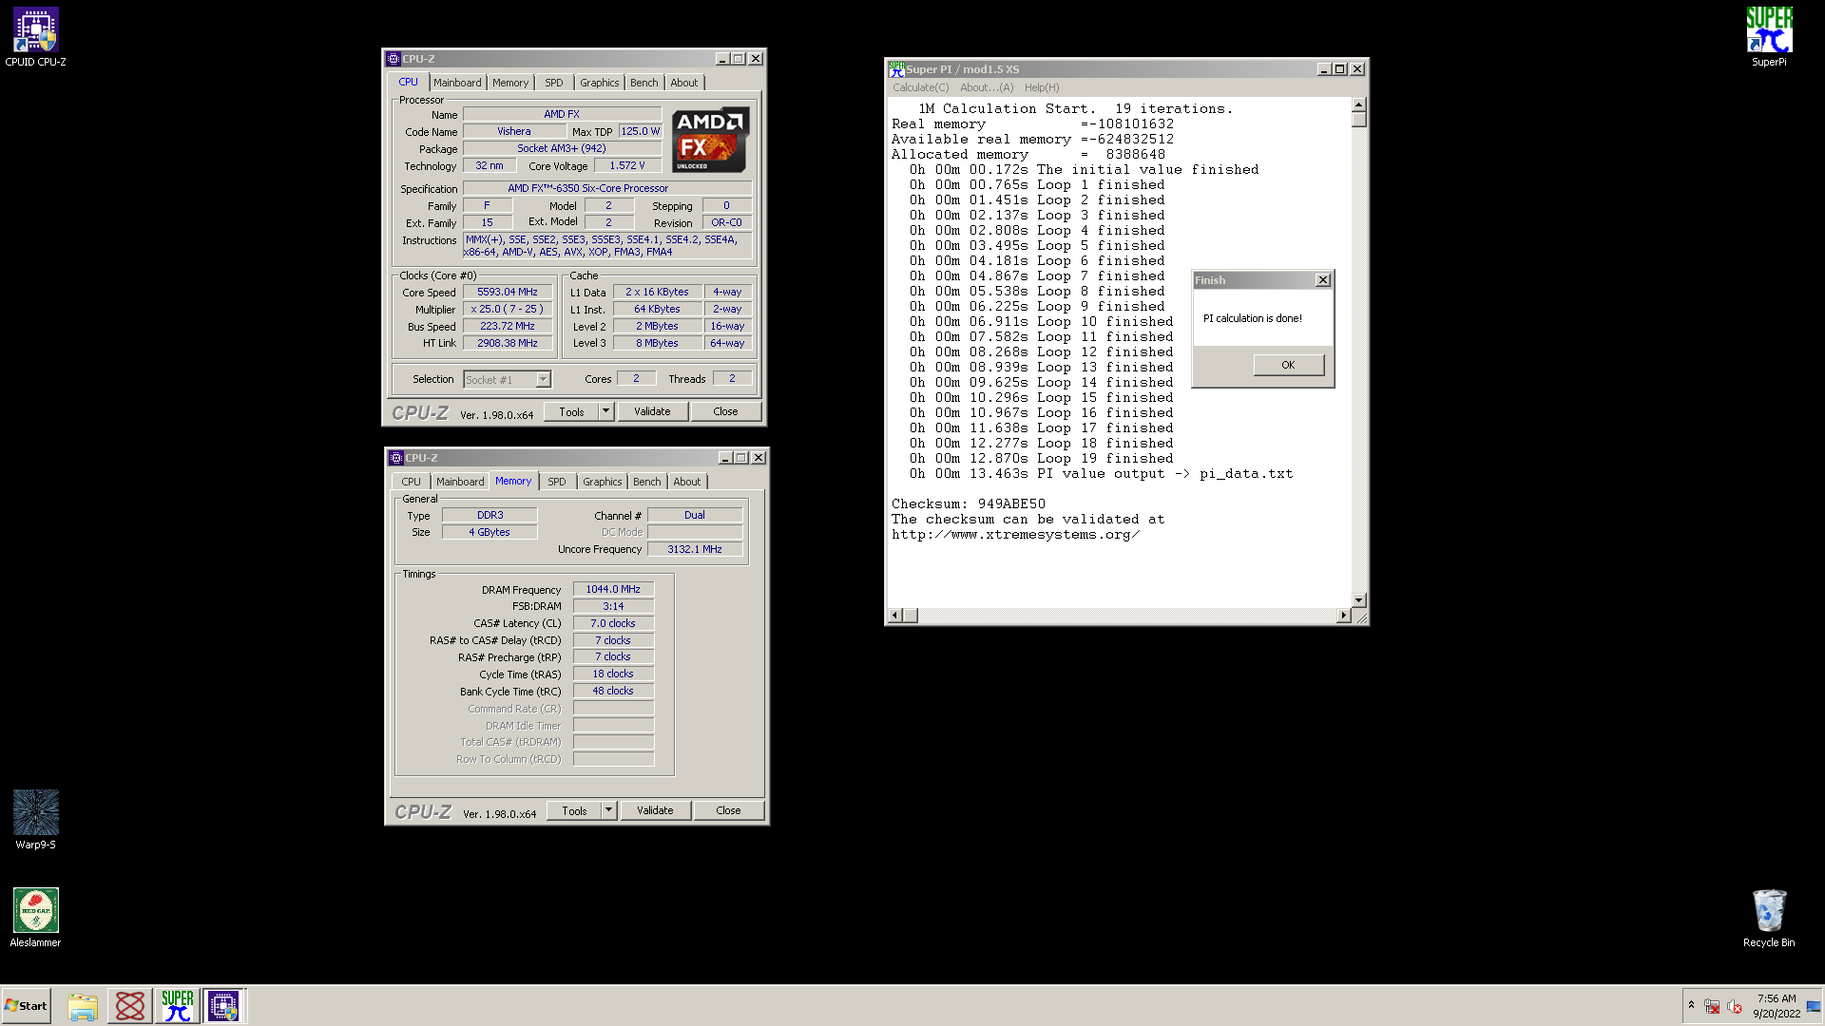Click the Tools button in top CPU-Z
1825x1026 pixels.
tap(571, 412)
